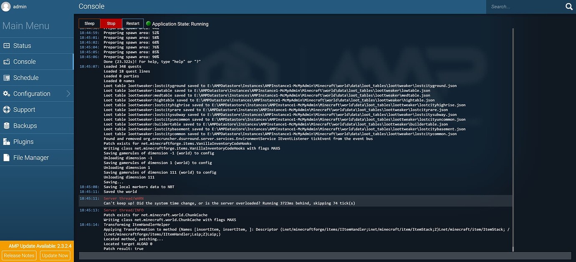Focus the console command input field

pos(325,256)
